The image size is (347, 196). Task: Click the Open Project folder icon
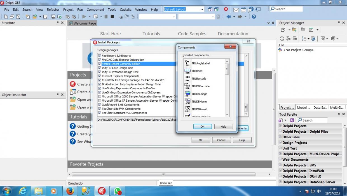35,17
